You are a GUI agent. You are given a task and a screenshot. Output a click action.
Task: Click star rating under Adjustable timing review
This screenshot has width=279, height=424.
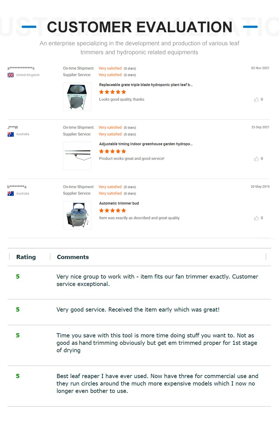pyautogui.click(x=112, y=151)
